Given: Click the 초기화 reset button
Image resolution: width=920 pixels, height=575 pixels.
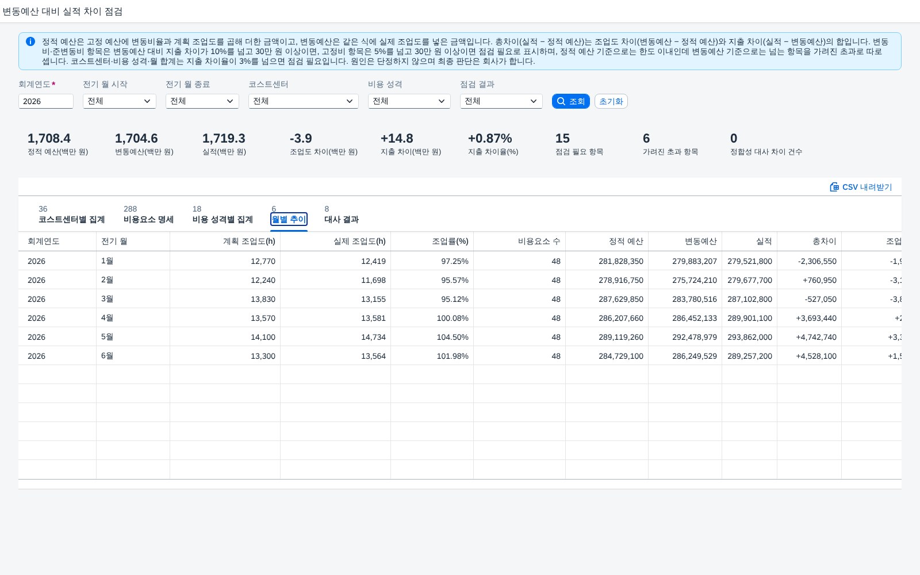Looking at the screenshot, I should pyautogui.click(x=611, y=101).
